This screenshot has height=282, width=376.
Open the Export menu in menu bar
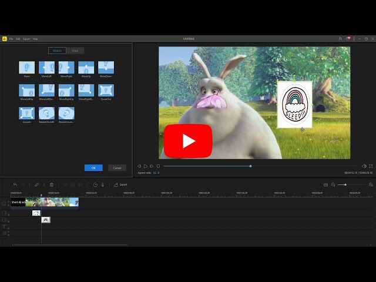point(26,39)
